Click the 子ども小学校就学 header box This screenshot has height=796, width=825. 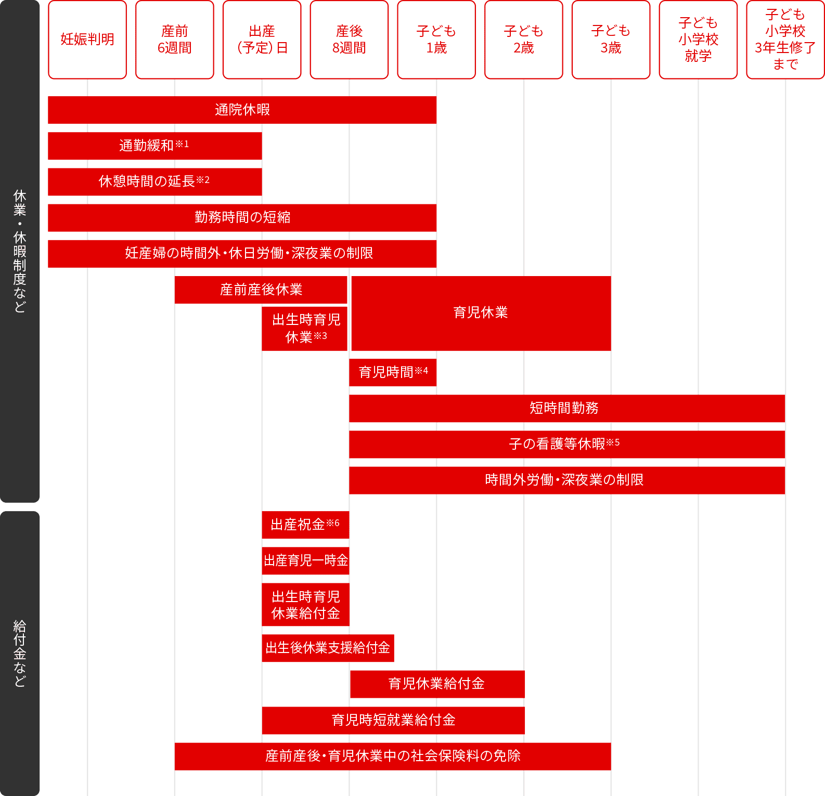click(x=698, y=40)
